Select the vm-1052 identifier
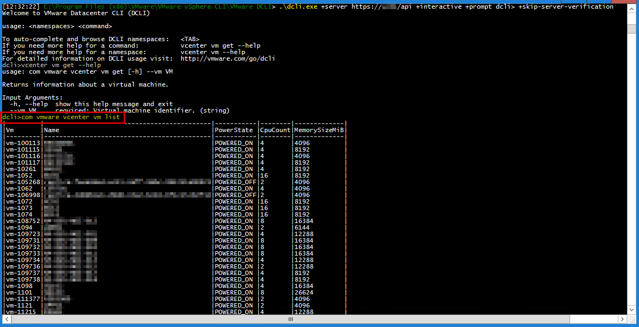 [x=19, y=176]
